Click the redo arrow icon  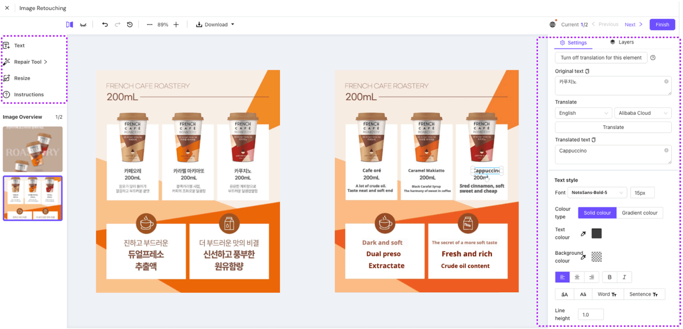tap(117, 25)
